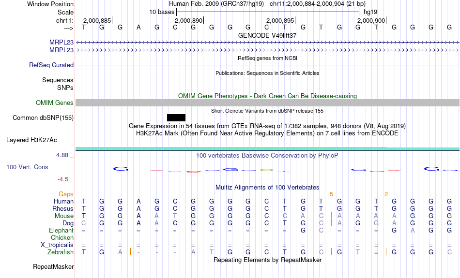Click the Dog alignment row label
Image resolution: width=460 pixels, height=278 pixels.
click(x=68, y=223)
